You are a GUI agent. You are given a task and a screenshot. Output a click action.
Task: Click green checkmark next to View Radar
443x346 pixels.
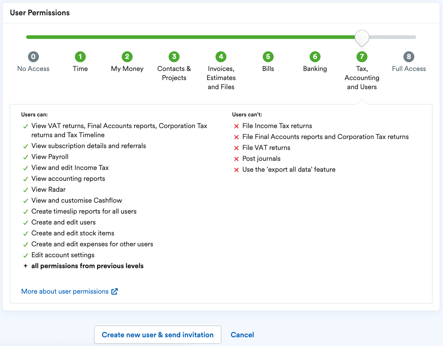[25, 190]
